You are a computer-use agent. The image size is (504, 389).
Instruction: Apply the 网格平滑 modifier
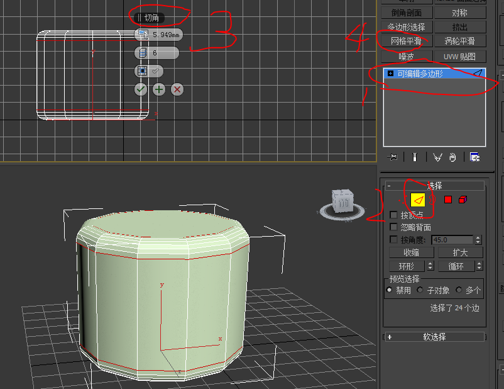[x=407, y=41]
